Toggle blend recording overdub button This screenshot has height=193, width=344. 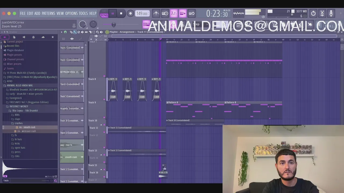click(182, 13)
